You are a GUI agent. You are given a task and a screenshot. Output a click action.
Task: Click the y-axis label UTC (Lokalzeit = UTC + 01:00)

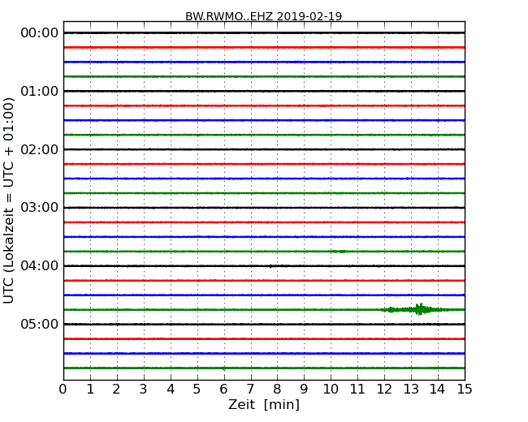[x=9, y=200]
